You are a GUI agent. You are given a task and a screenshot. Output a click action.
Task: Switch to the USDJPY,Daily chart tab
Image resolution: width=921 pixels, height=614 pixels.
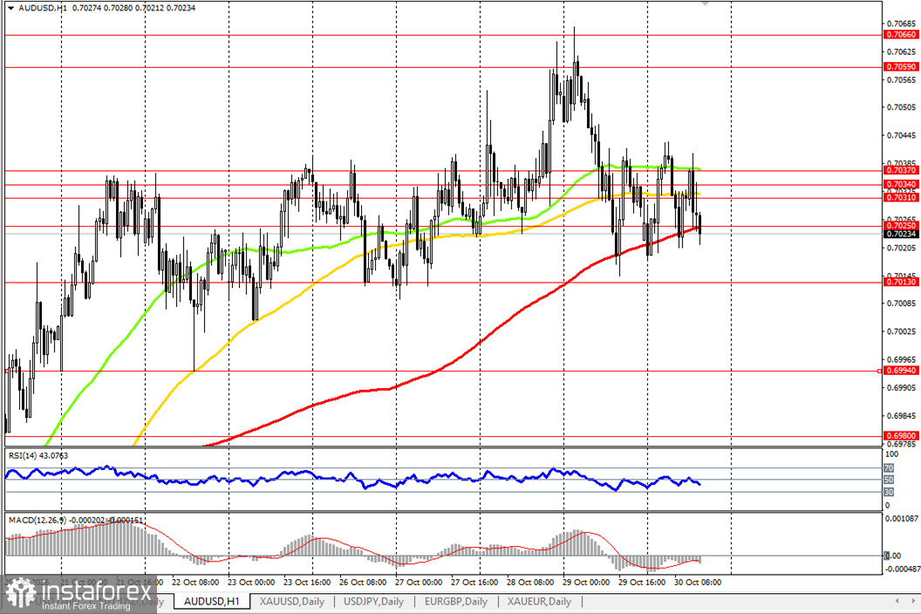point(373,601)
